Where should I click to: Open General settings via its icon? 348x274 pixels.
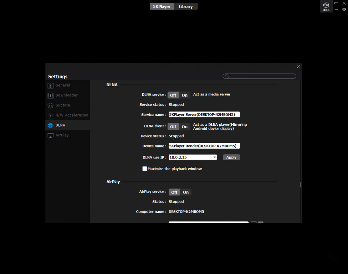tap(50, 86)
